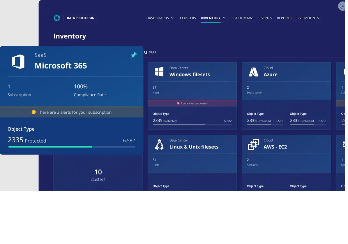This screenshot has width=348, height=244.
Task: Click the screenshot capture icon at top right
Action: (x=342, y=6)
